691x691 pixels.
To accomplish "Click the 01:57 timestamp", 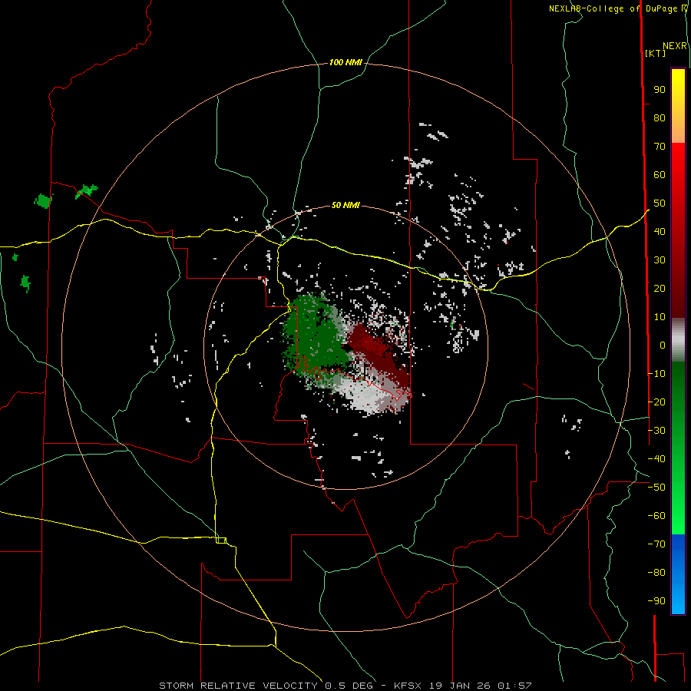I will click(x=514, y=686).
